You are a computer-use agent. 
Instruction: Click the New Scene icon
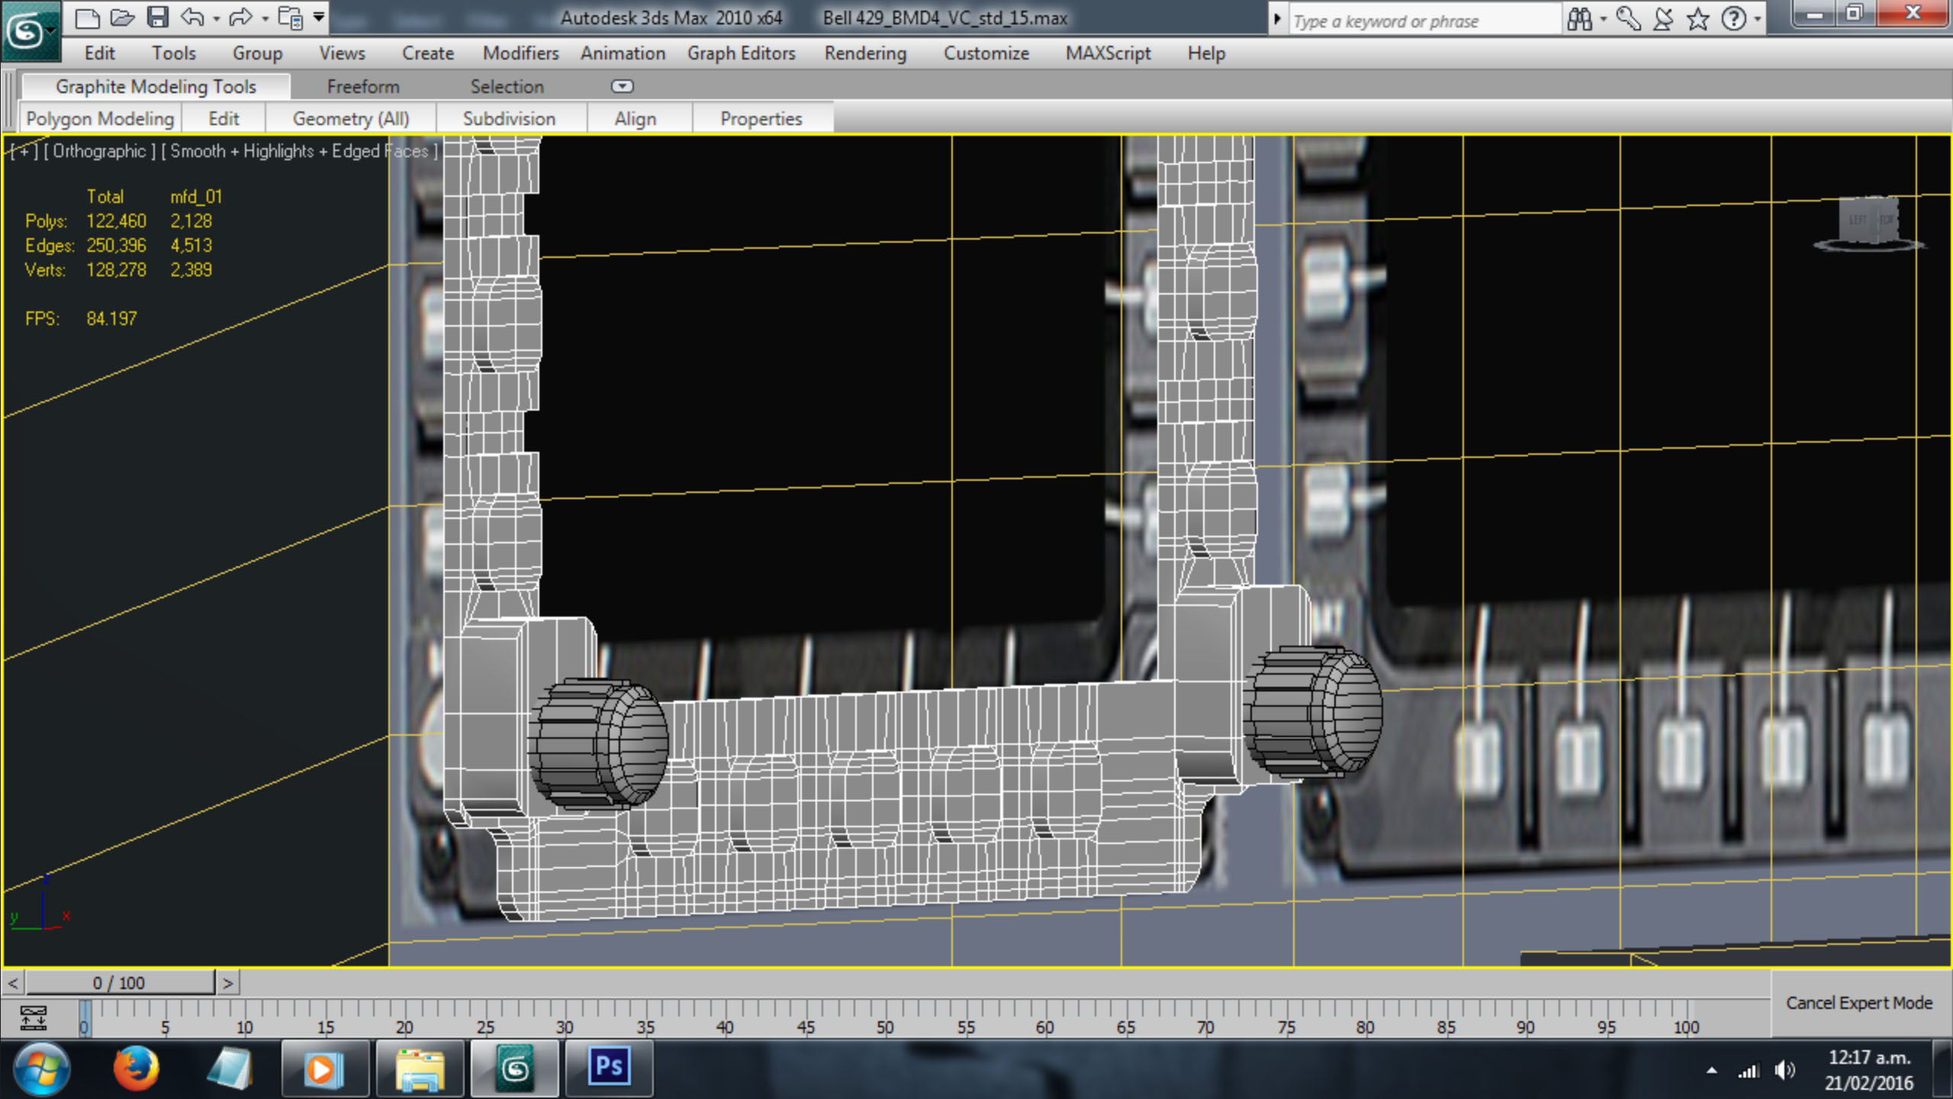pos(87,18)
